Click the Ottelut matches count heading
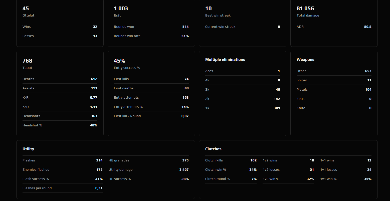Viewport: 390px width, 201px height. click(x=26, y=9)
